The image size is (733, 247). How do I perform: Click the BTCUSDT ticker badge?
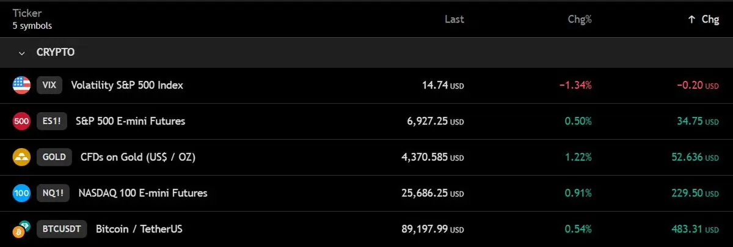pyautogui.click(x=62, y=229)
